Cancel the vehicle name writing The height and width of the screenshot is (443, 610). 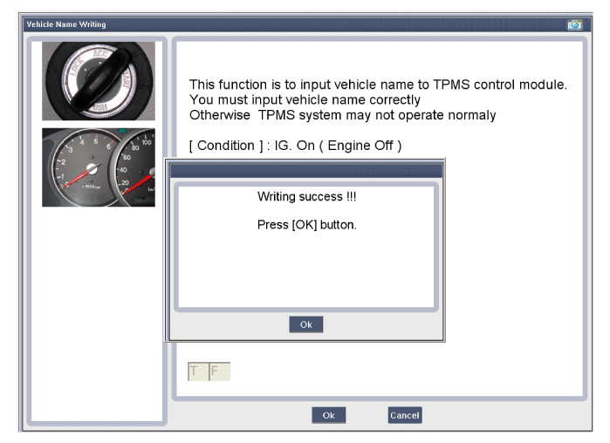point(404,416)
